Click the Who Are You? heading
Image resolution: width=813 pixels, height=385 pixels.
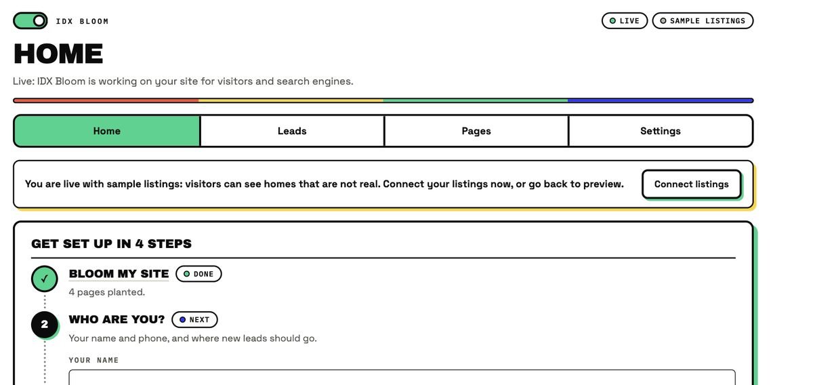click(x=117, y=319)
